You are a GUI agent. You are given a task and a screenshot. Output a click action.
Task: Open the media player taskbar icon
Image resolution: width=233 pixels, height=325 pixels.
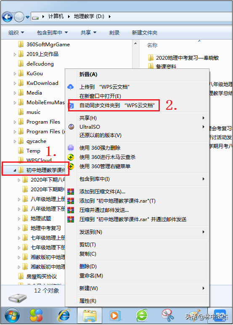click(x=115, y=316)
